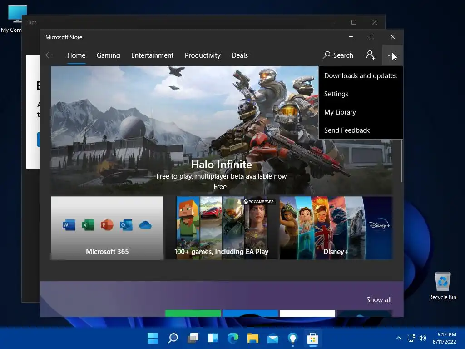This screenshot has height=349, width=465.
Task: Open the Productivity tab
Action: 203,55
